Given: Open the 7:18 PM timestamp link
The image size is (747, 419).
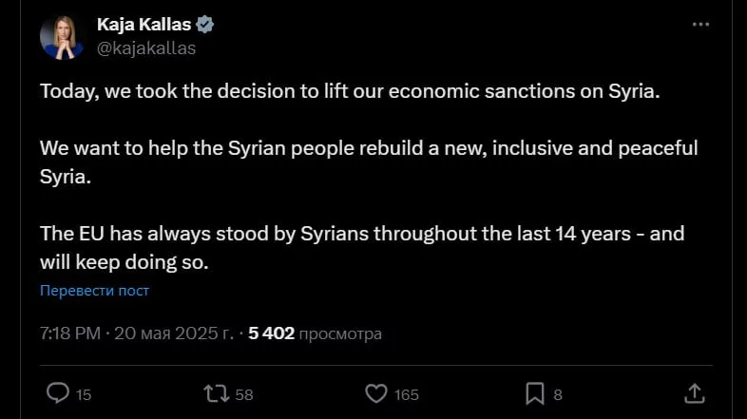Looking at the screenshot, I should pos(70,333).
